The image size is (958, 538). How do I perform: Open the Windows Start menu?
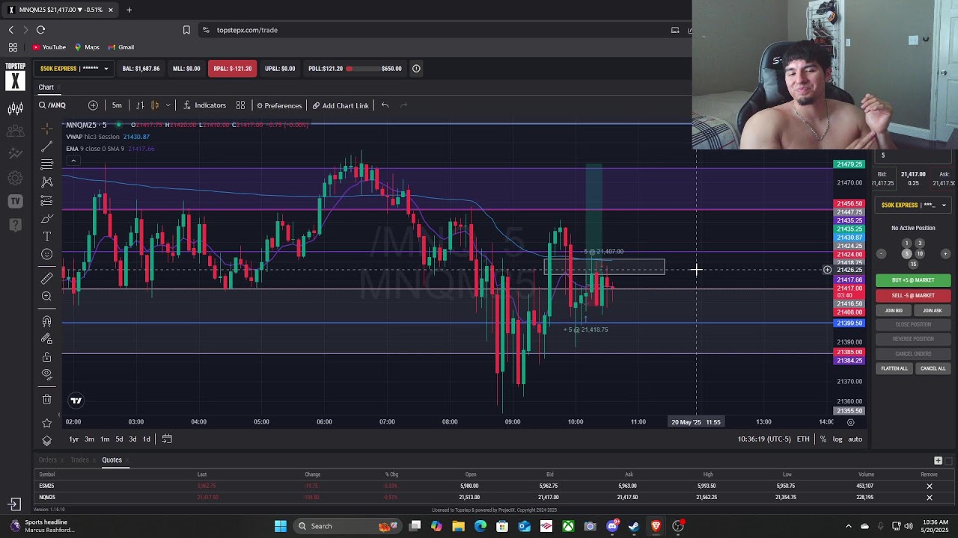coord(281,526)
